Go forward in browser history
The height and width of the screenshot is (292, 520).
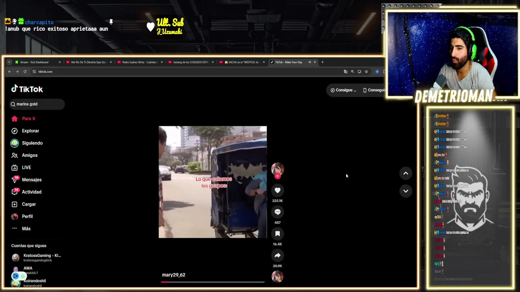coord(17,72)
